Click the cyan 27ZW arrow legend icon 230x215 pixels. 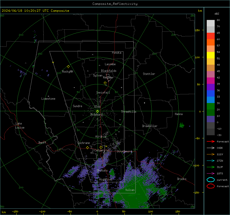point(211,161)
